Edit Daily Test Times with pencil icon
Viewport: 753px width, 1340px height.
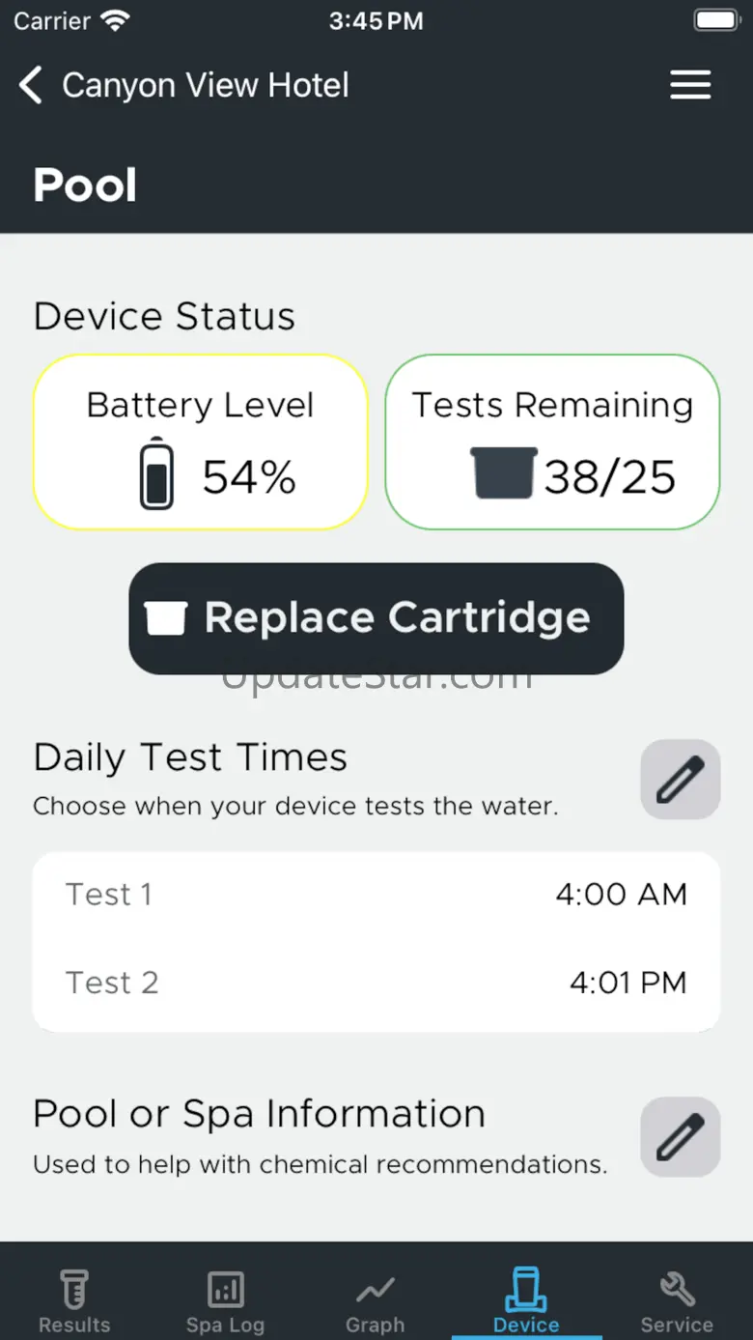click(x=681, y=780)
